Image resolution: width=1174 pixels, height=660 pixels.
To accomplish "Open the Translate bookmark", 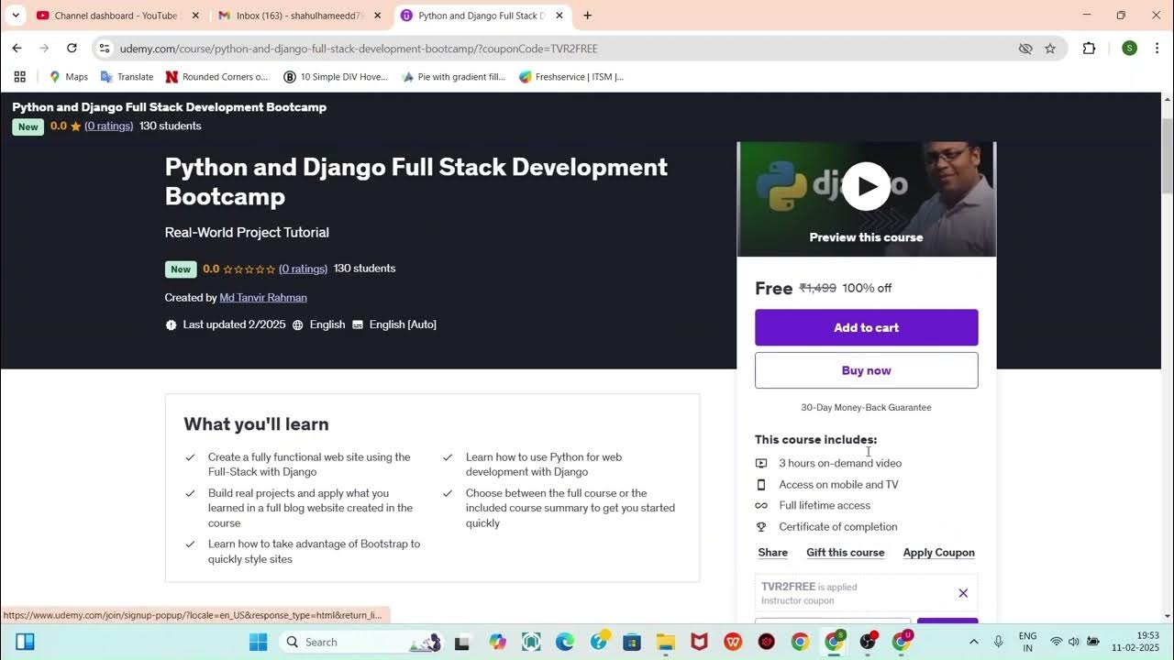I will 127,77.
